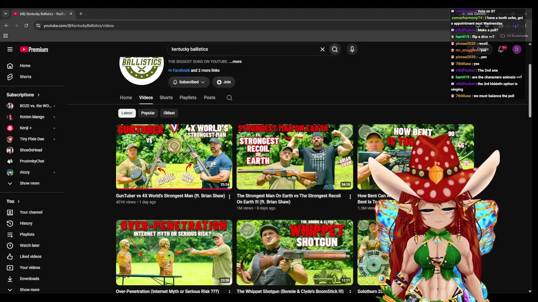This screenshot has width=538, height=302.
Task: Switch to the channel Home tab
Action: [x=126, y=98]
